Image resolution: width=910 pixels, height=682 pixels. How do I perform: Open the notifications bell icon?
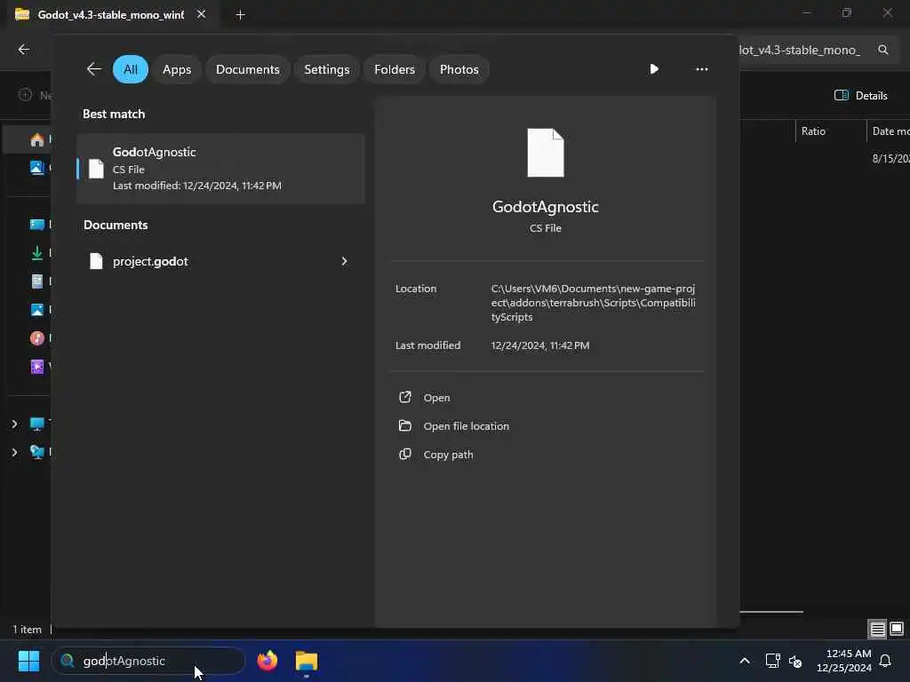click(x=886, y=661)
